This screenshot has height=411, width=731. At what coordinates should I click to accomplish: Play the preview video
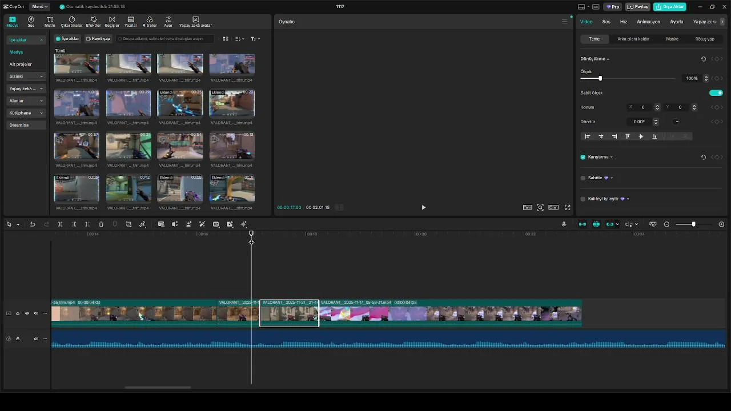(423, 207)
